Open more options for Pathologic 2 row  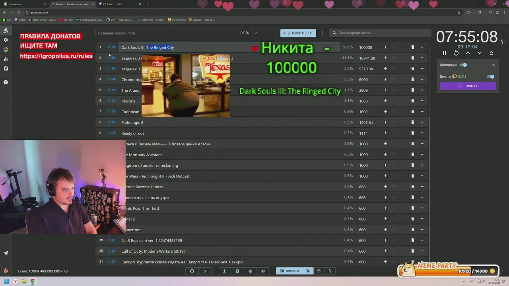tap(423, 122)
